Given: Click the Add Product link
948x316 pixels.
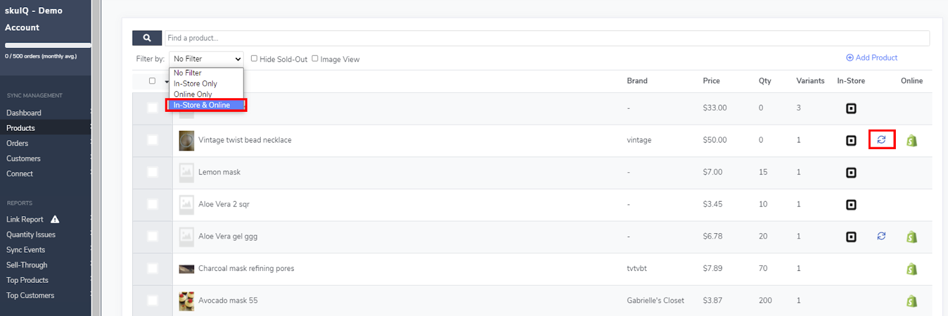Looking at the screenshot, I should [872, 57].
